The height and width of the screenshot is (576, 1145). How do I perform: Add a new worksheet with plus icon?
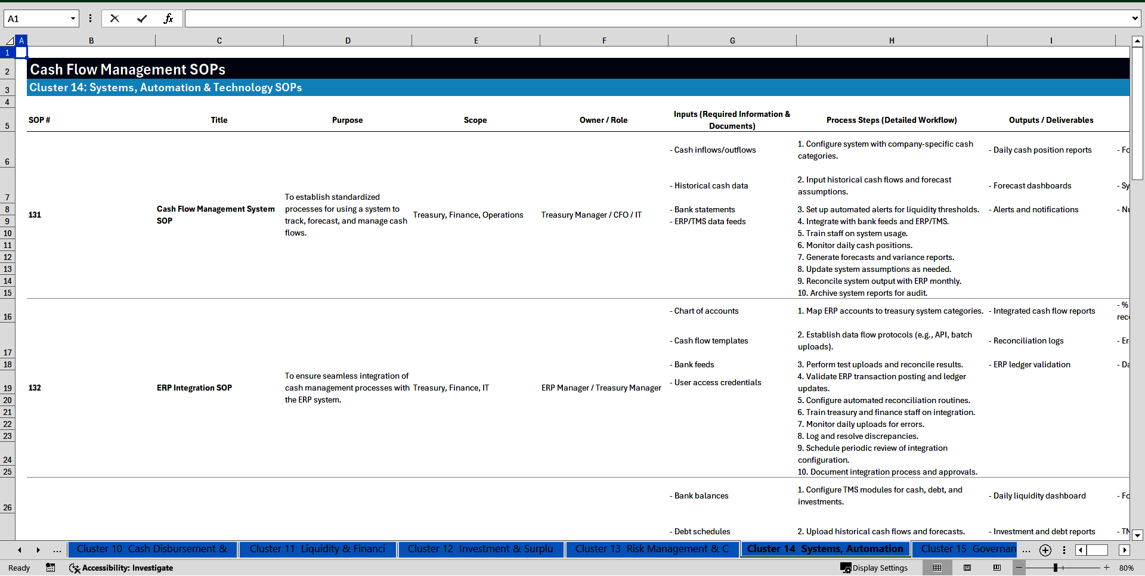coord(1045,550)
